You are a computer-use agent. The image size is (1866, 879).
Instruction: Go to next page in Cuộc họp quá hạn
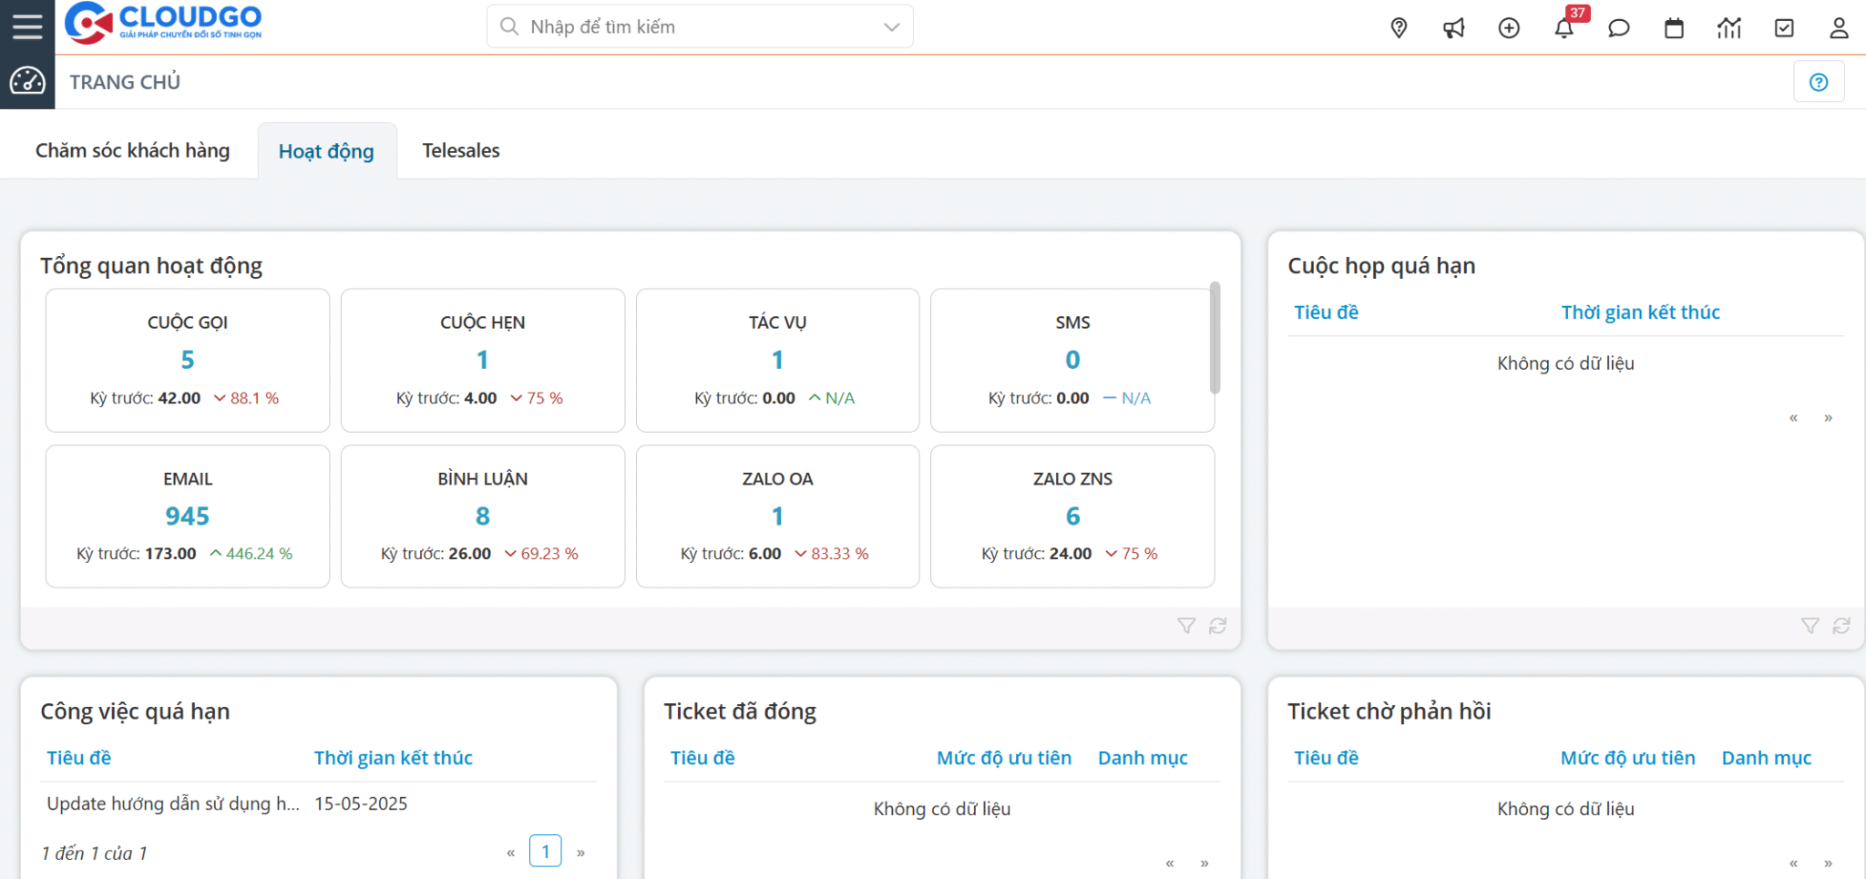click(x=1828, y=418)
